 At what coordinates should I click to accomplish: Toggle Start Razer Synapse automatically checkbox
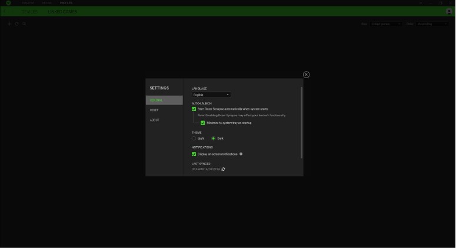tap(194, 109)
